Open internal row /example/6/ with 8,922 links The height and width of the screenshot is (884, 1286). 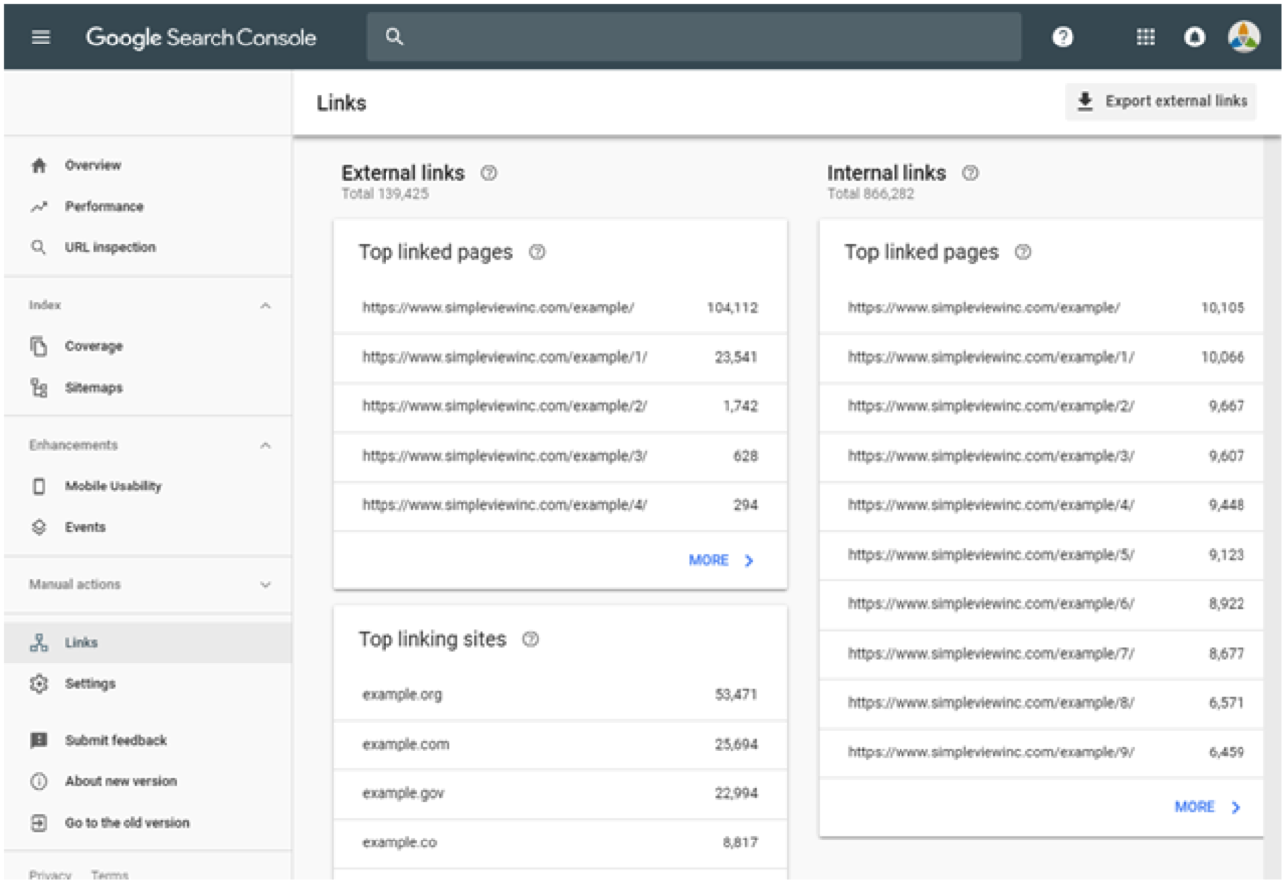click(x=1042, y=604)
